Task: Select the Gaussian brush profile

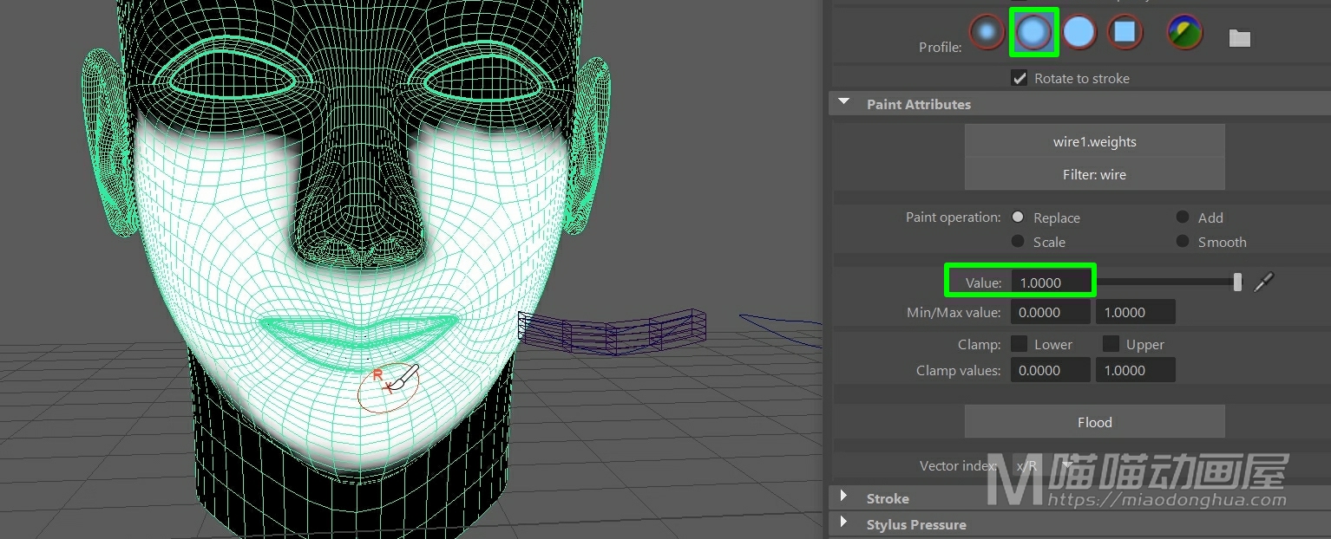Action: tap(987, 33)
